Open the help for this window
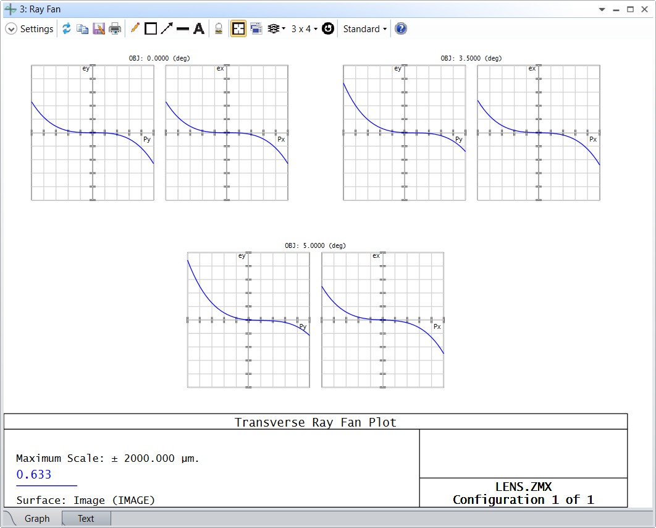 pyautogui.click(x=401, y=28)
